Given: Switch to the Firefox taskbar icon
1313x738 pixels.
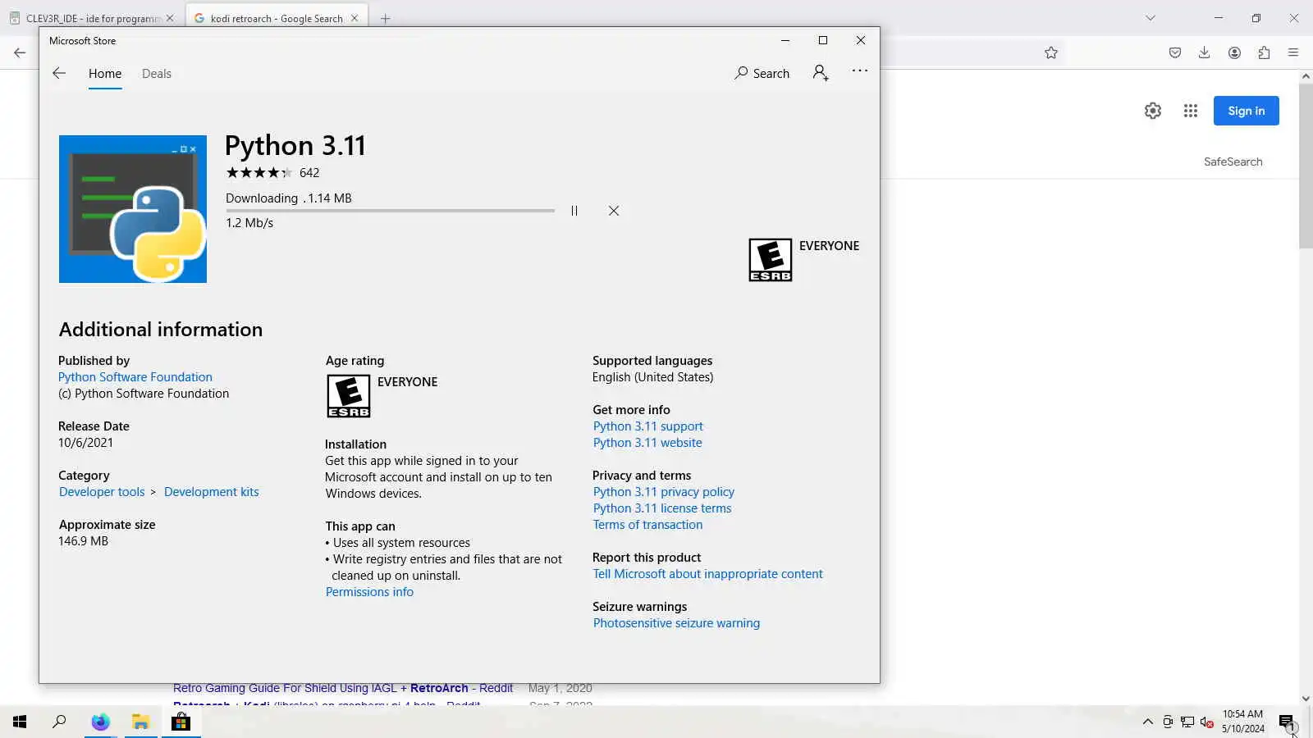Looking at the screenshot, I should point(100,722).
